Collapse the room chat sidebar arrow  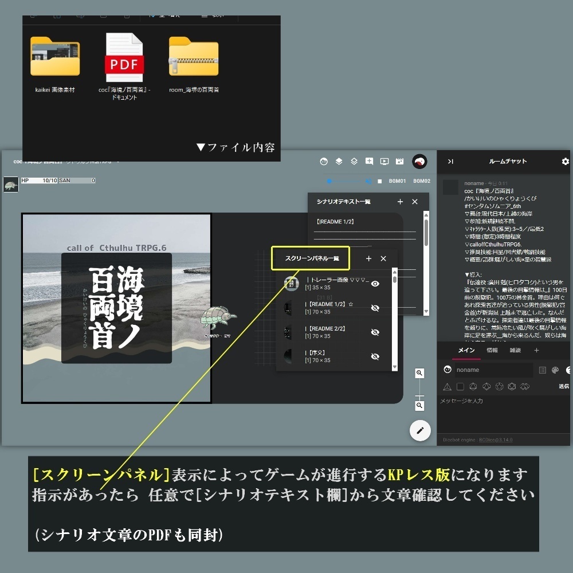click(x=450, y=162)
